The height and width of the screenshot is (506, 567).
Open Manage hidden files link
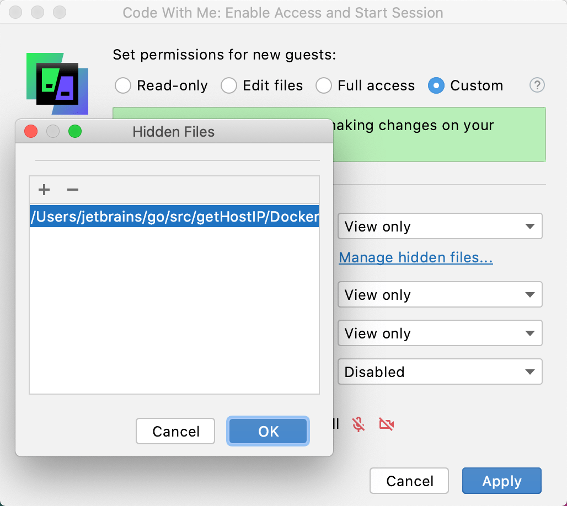click(415, 257)
